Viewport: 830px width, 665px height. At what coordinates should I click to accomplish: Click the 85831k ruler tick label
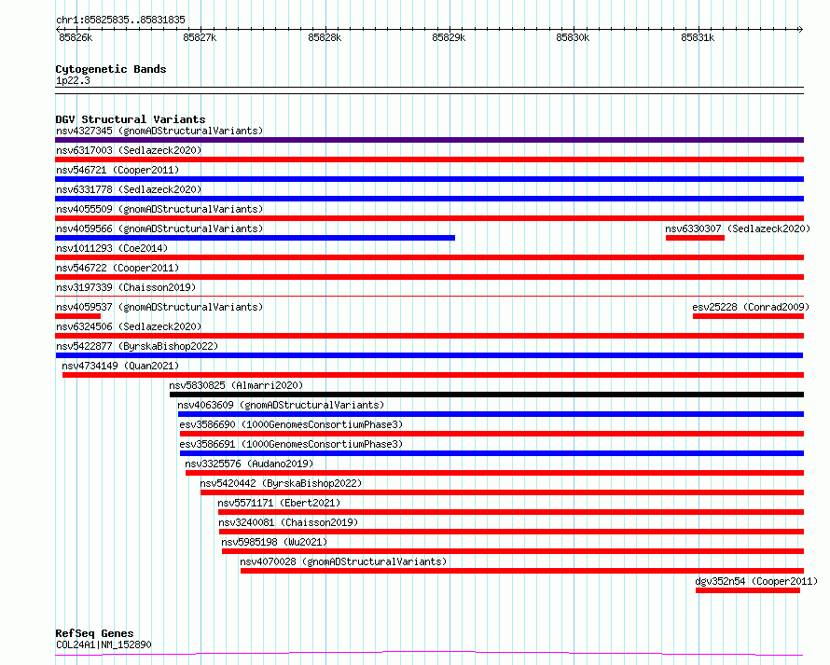[698, 37]
